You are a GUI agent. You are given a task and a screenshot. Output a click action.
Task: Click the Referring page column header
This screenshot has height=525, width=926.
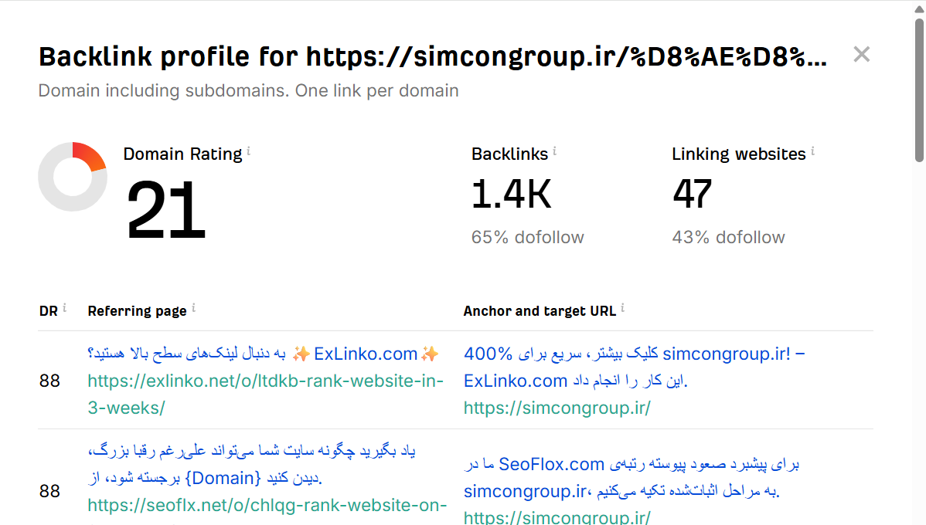[x=136, y=310]
